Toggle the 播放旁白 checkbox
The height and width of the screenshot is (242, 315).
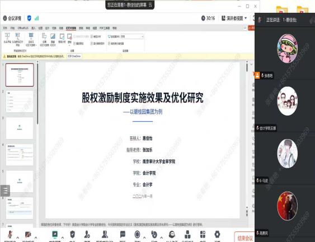[x=74, y=44]
